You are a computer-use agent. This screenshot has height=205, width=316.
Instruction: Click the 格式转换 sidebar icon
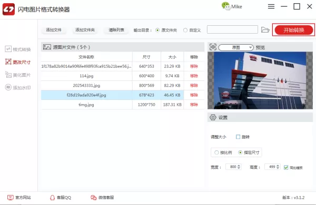click(8, 49)
